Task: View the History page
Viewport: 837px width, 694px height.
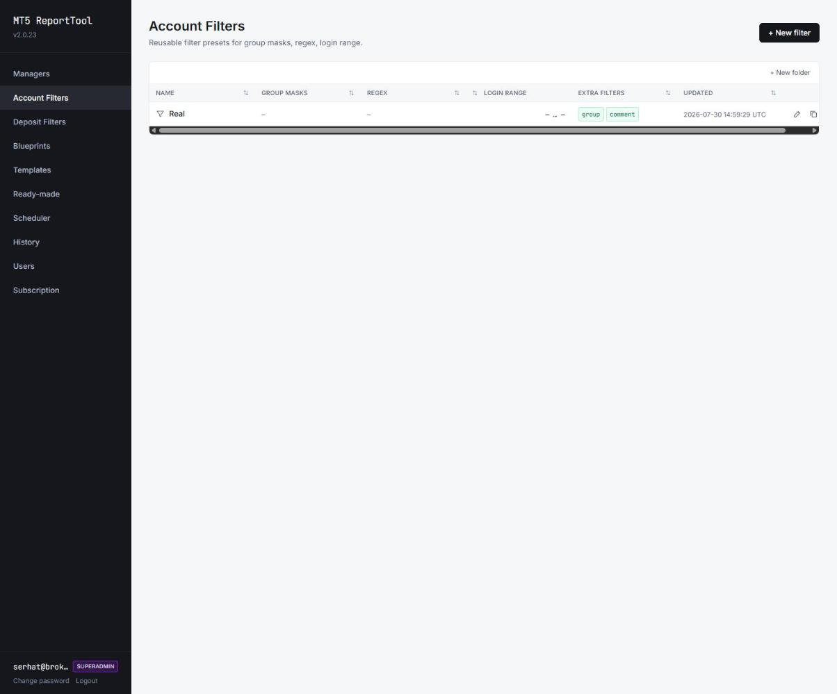Action: point(65,242)
